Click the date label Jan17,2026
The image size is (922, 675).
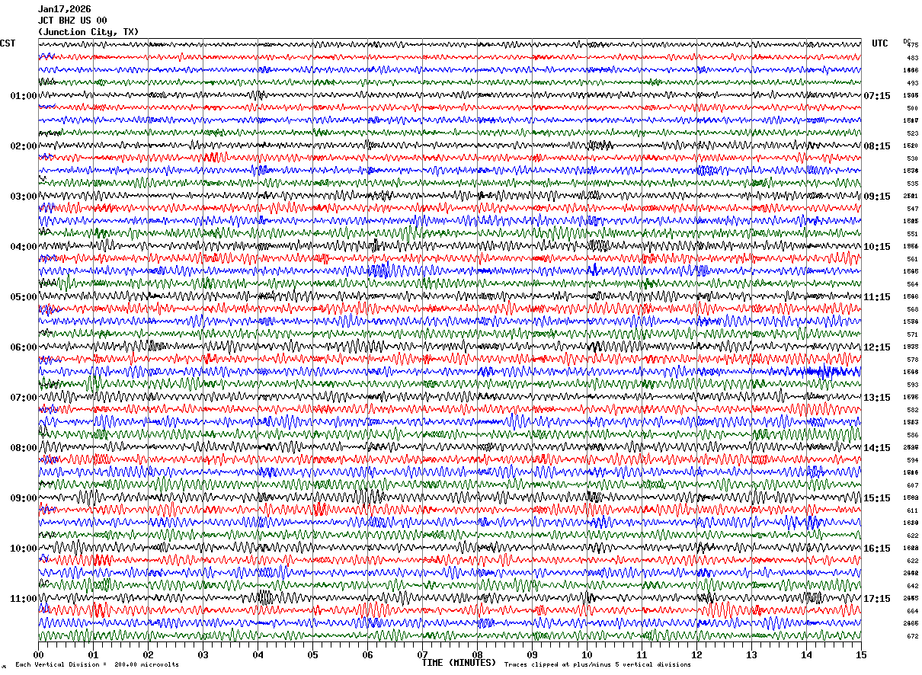coord(64,9)
